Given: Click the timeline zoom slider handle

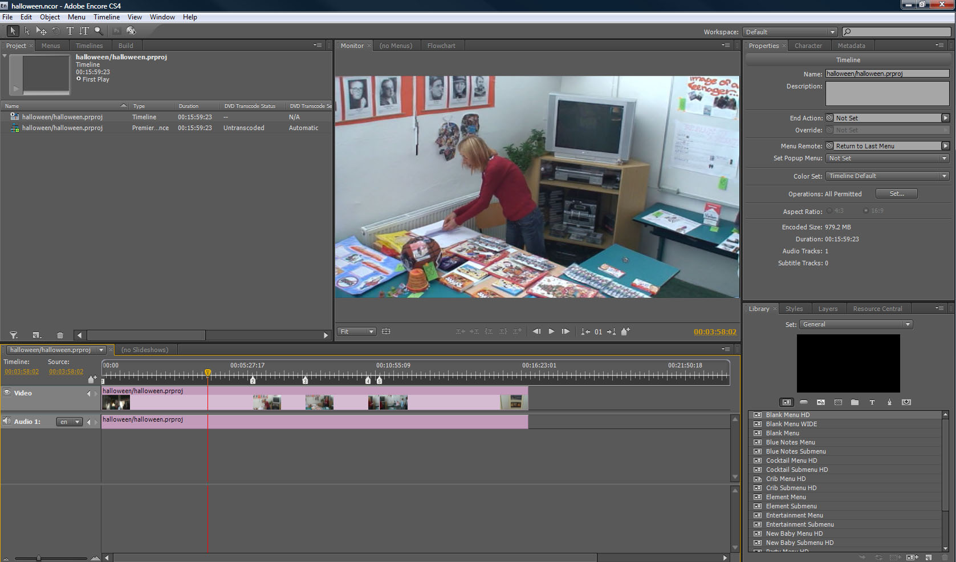Looking at the screenshot, I should click(x=39, y=558).
